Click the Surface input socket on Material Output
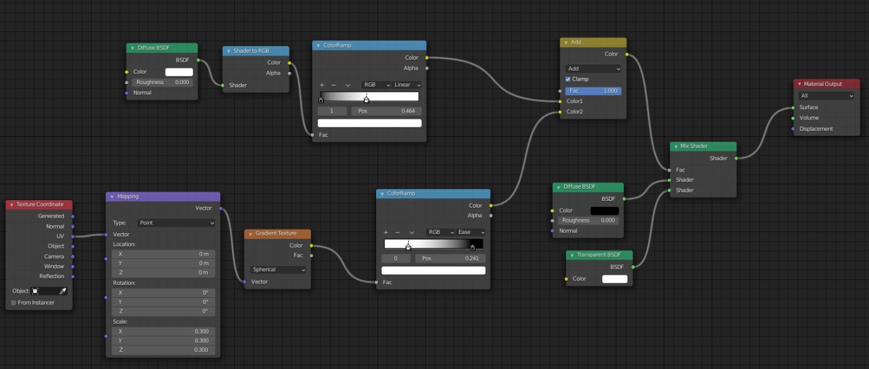 point(793,107)
